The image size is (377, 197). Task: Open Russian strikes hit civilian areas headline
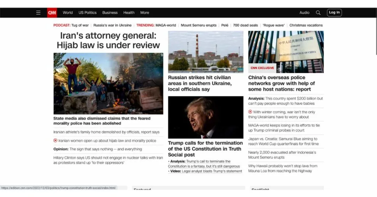(200, 83)
